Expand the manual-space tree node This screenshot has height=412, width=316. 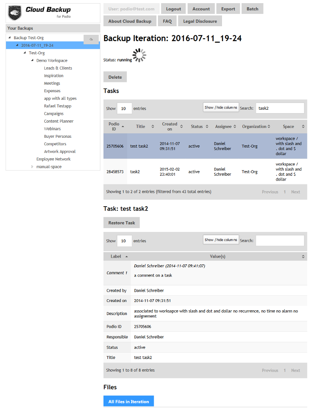pyautogui.click(x=32, y=167)
